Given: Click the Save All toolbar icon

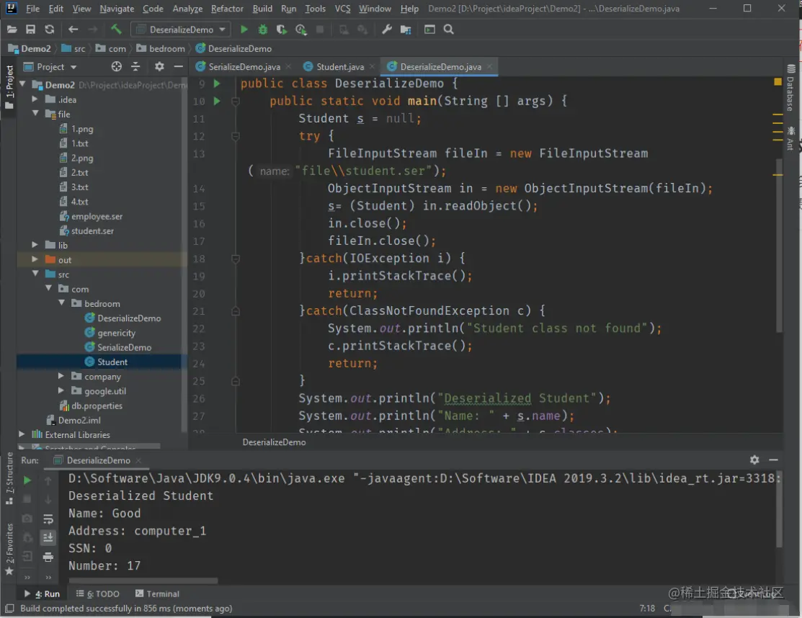Looking at the screenshot, I should pyautogui.click(x=31, y=30).
